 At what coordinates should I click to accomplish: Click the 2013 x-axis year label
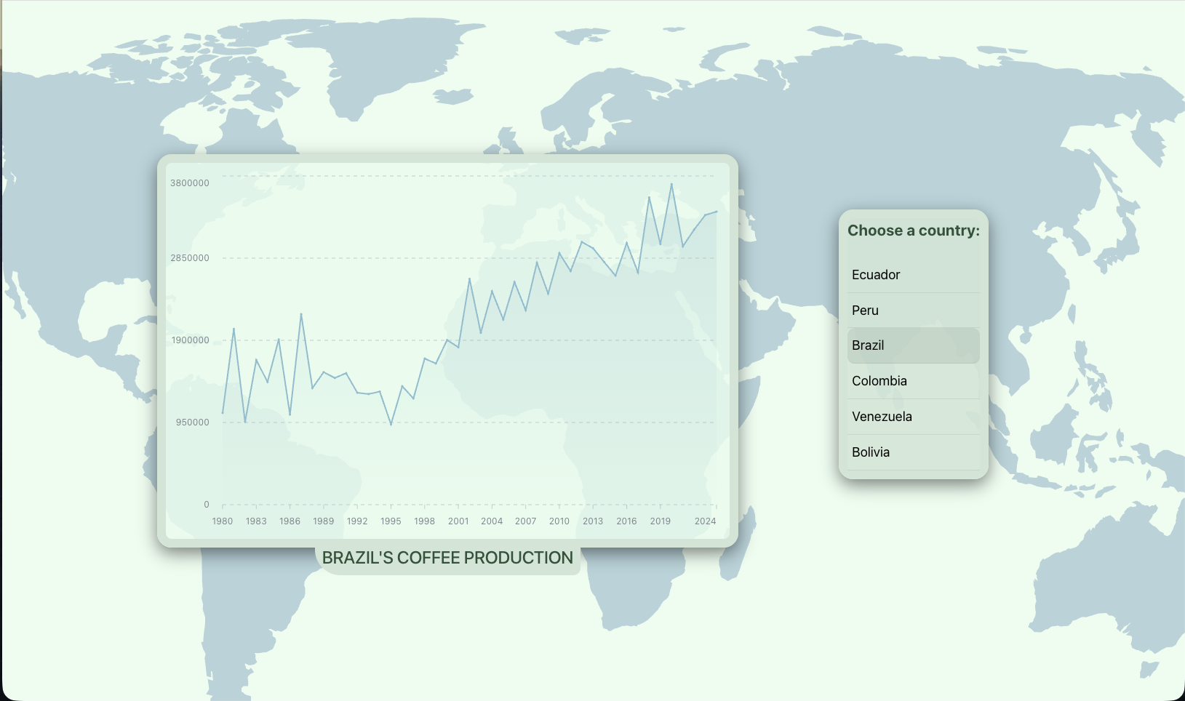593,521
